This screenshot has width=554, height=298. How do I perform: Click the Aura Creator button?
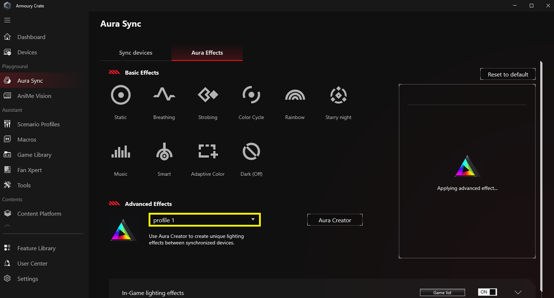[x=334, y=220]
